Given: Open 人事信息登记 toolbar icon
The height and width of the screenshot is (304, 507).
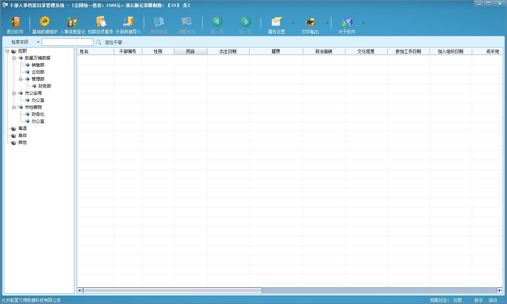Looking at the screenshot, I should 73,22.
